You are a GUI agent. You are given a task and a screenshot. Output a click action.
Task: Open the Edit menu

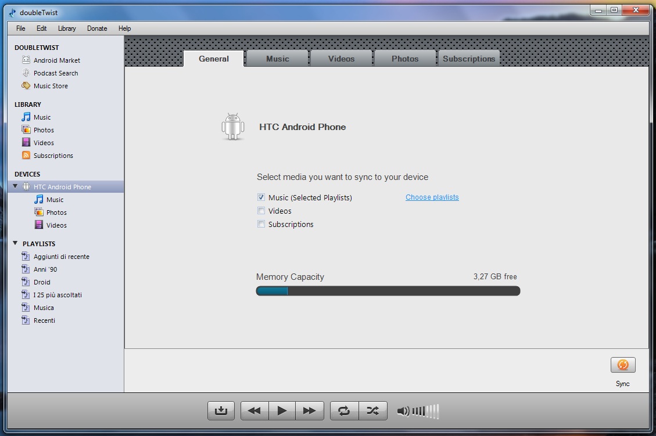pyautogui.click(x=41, y=28)
